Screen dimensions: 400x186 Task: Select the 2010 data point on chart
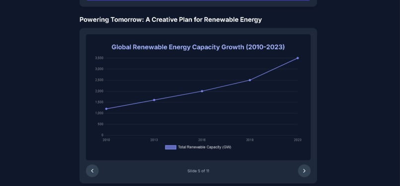[106, 109]
